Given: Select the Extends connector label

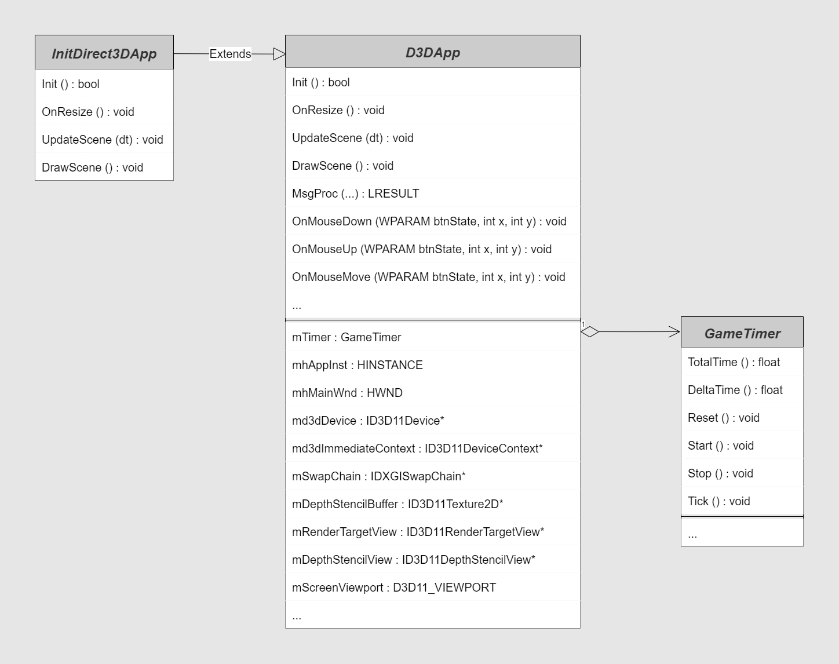Looking at the screenshot, I should click(x=230, y=54).
